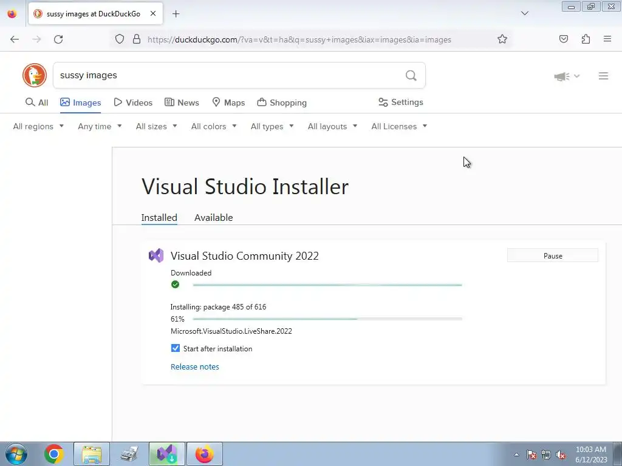Screen dimensions: 622x466
Task: Open the News results tab
Action: (182, 103)
